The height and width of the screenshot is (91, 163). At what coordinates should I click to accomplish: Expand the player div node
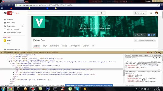click(8, 58)
